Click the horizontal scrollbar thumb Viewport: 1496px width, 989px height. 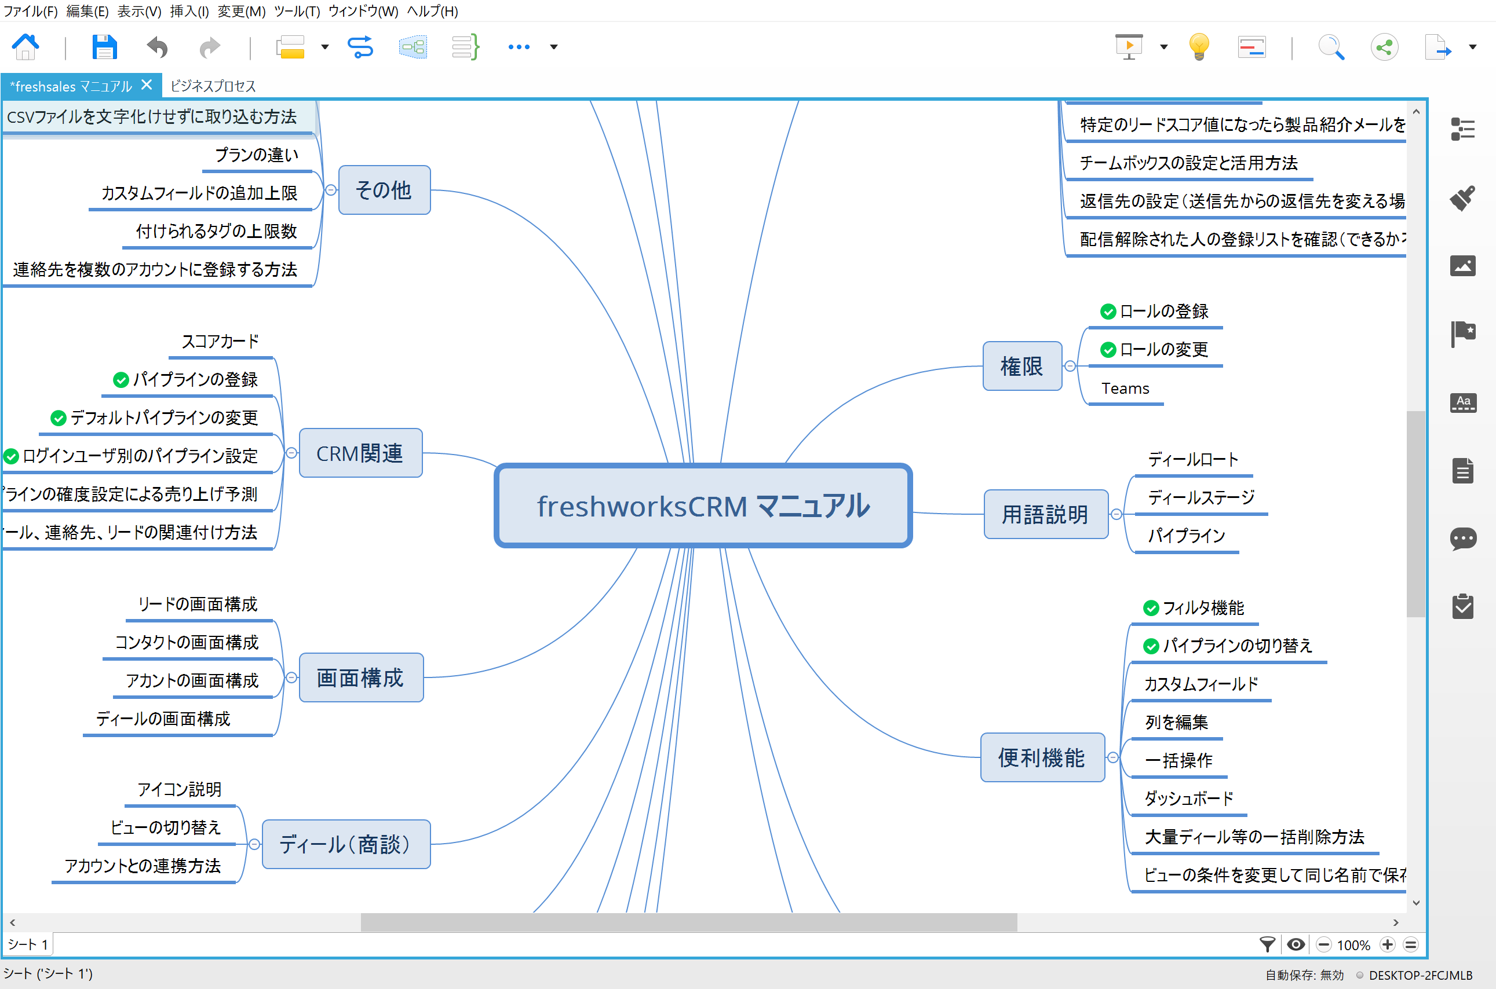pyautogui.click(x=688, y=921)
